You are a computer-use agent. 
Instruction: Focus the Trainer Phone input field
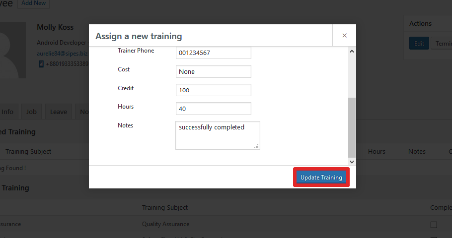(x=213, y=53)
